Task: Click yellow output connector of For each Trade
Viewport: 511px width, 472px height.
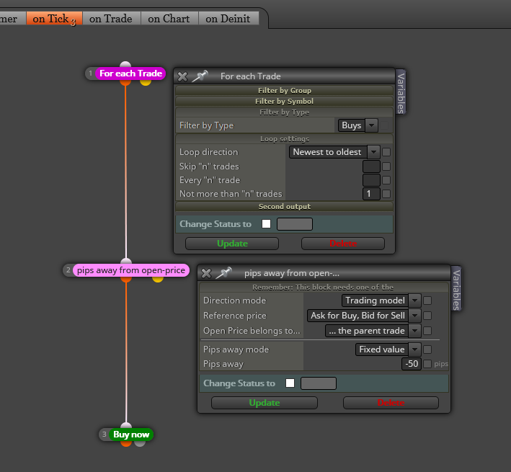Action: tap(146, 81)
